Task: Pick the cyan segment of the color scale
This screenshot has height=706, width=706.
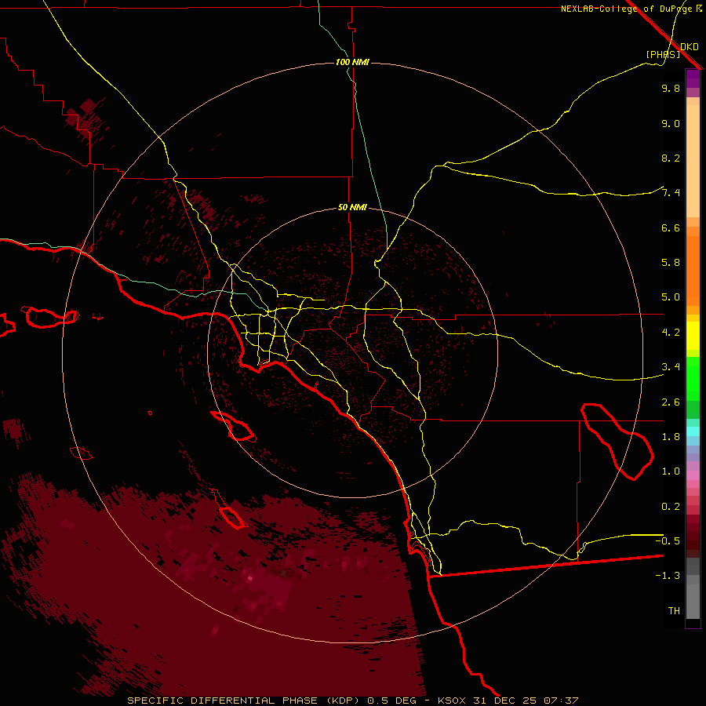Action: pyautogui.click(x=693, y=431)
